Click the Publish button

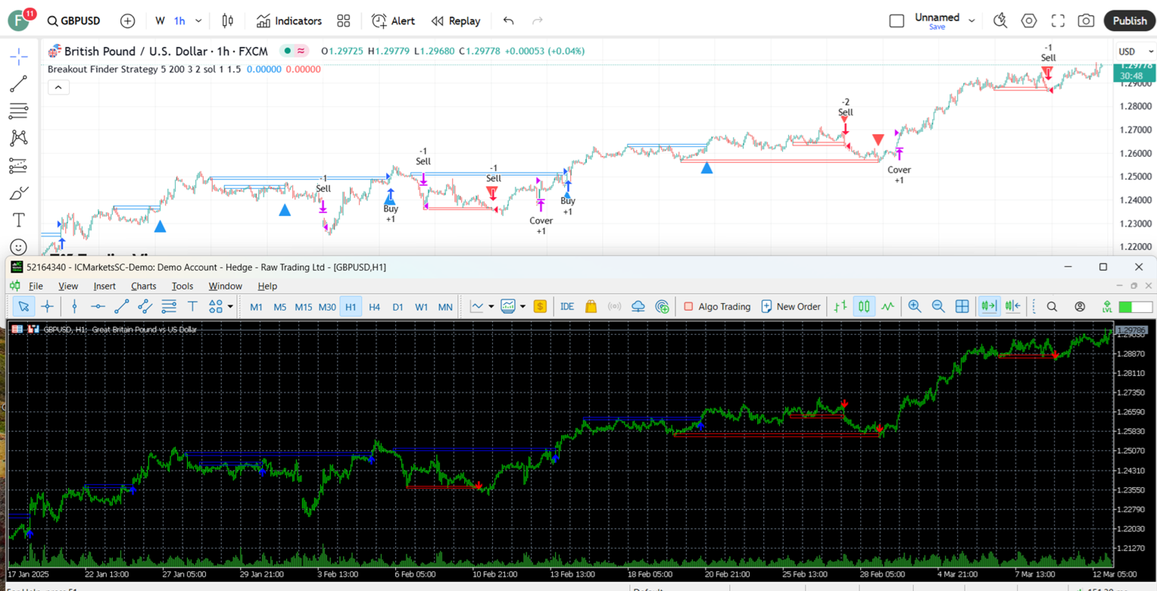(x=1129, y=20)
